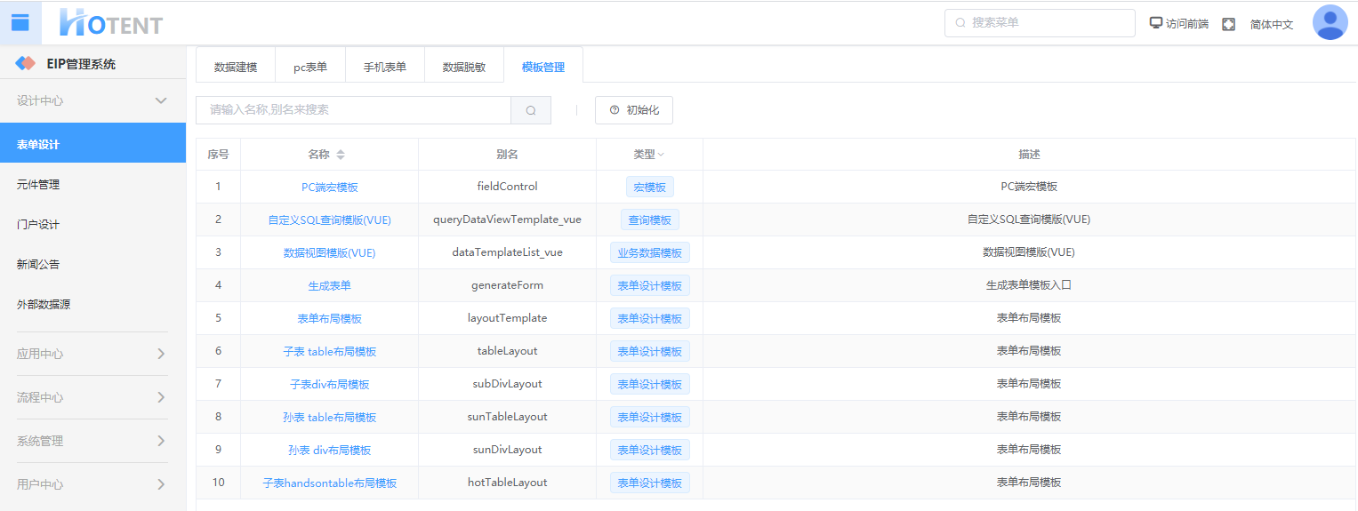
Task: Focus the 搜索菜单 search box
Action: click(x=1040, y=23)
